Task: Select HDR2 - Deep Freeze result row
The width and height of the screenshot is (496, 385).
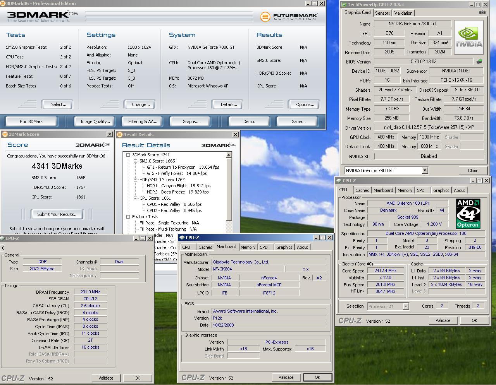Action: 177,192
